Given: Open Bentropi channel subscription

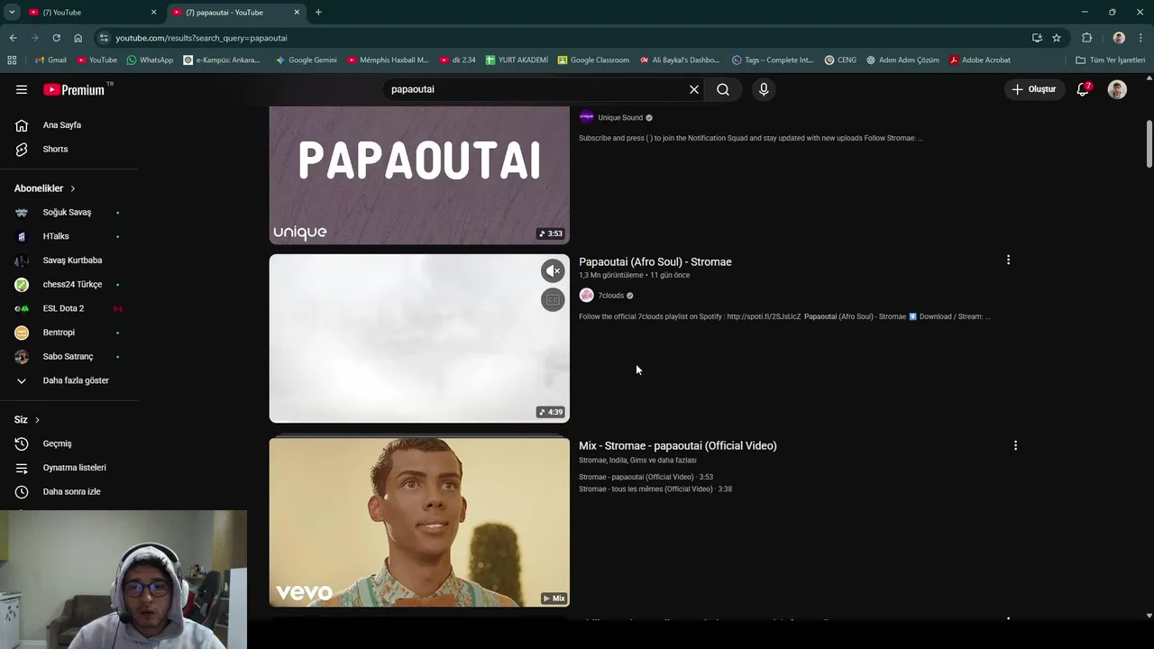Looking at the screenshot, I should [70, 333].
